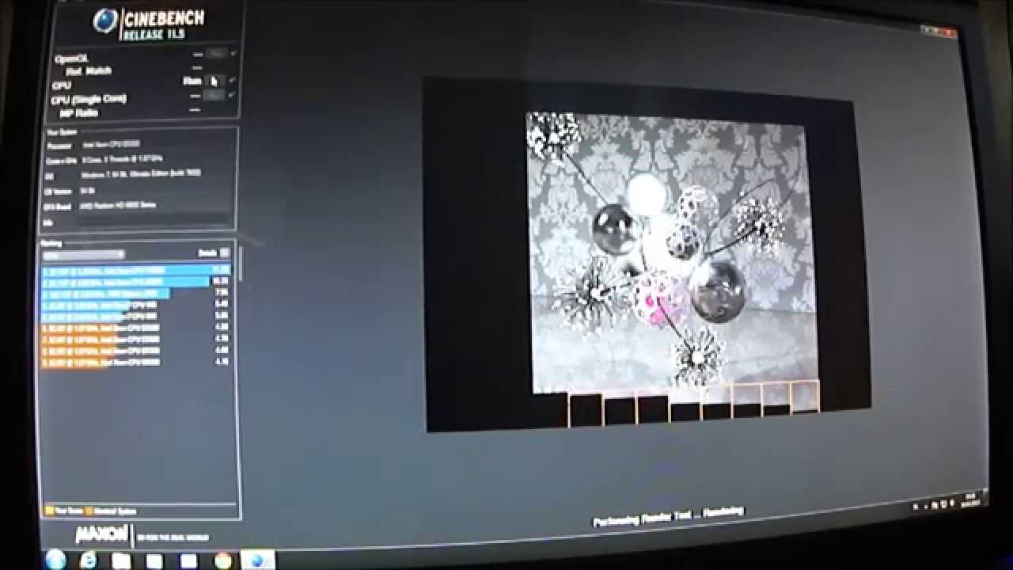Image resolution: width=1013 pixels, height=570 pixels.
Task: Click the active Cinebench taskbar icon
Action: click(x=256, y=560)
